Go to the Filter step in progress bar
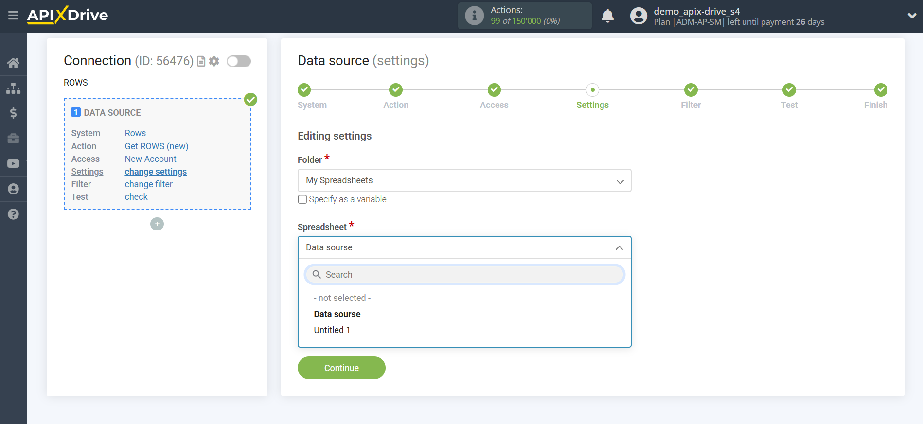923x424 pixels. tap(691, 90)
